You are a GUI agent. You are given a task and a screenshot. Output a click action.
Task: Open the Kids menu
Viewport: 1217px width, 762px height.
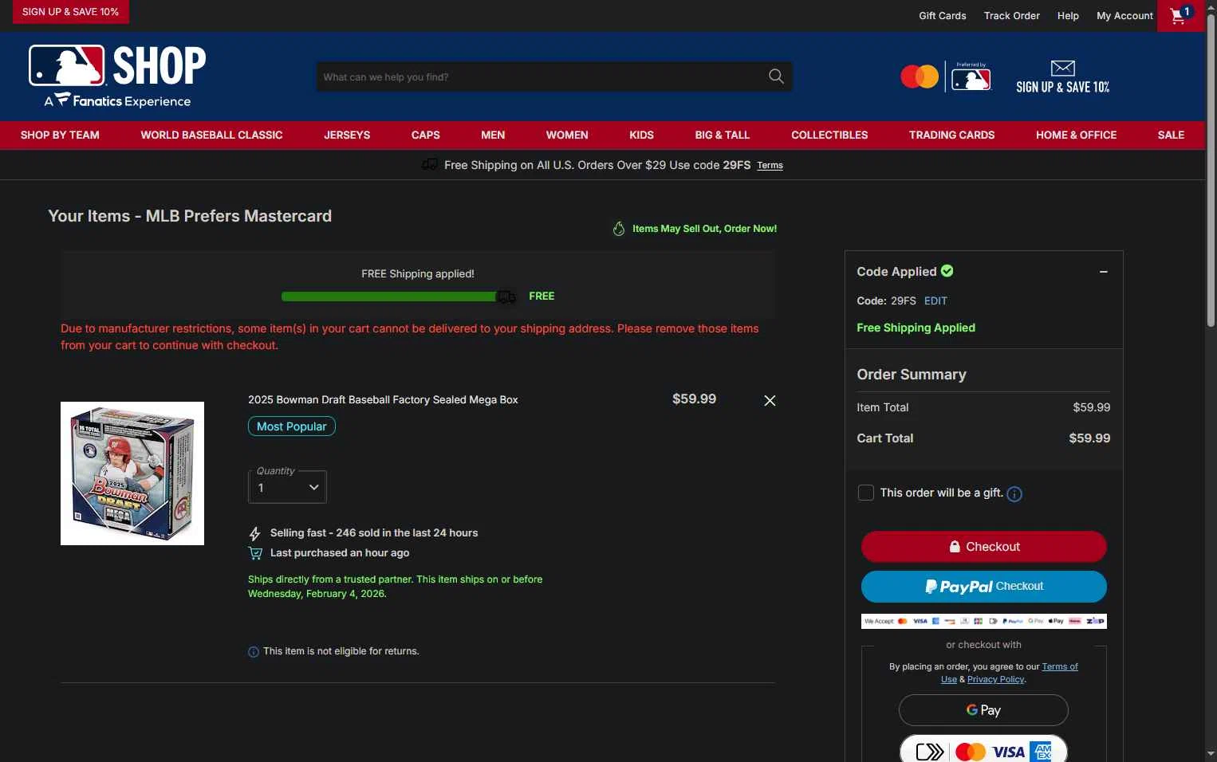(641, 135)
